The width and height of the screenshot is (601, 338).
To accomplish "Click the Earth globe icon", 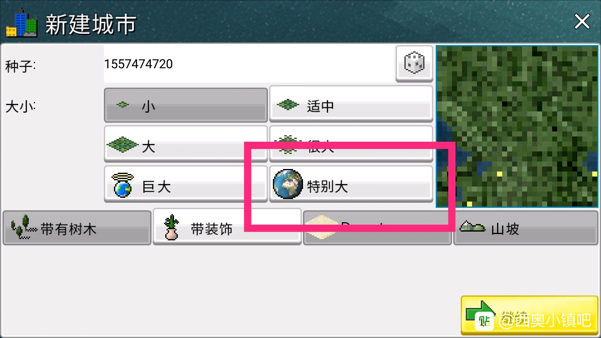I will [288, 184].
